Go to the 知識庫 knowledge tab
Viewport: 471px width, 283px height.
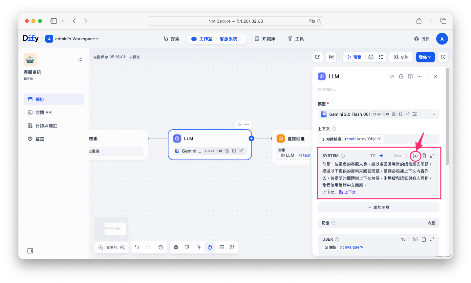(265, 39)
